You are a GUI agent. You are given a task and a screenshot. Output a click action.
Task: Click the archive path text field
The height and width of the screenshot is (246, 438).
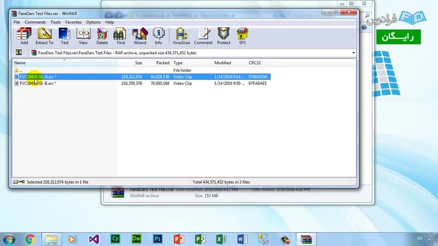(x=191, y=53)
